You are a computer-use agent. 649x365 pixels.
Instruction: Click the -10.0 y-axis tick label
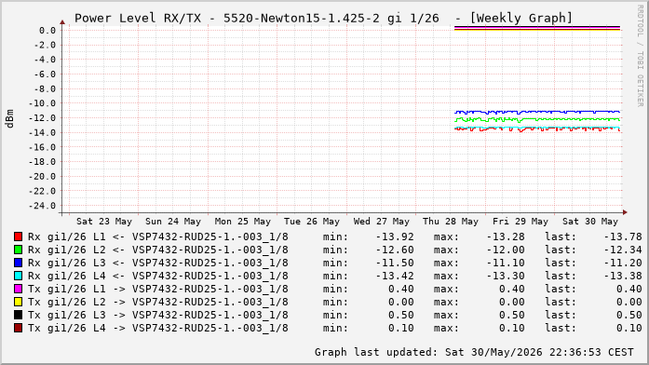pos(42,103)
